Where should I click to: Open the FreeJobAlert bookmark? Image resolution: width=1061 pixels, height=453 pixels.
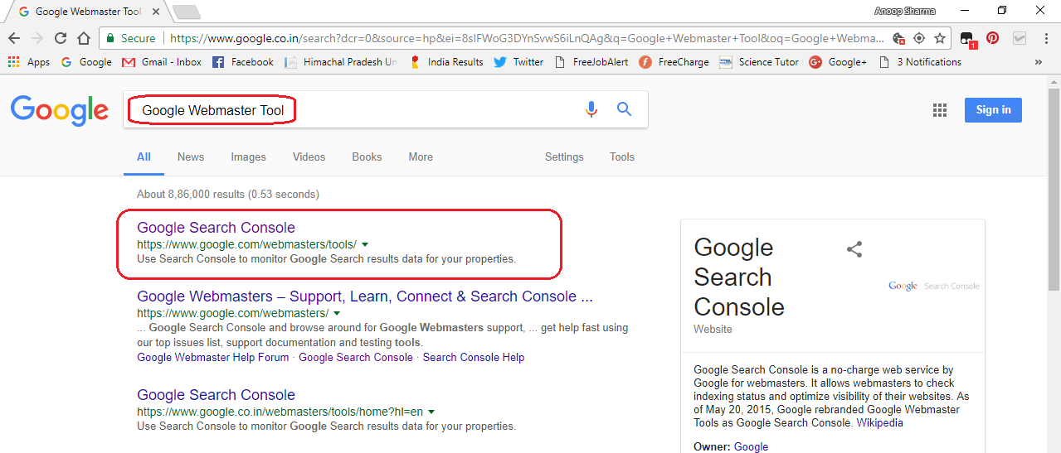point(591,62)
